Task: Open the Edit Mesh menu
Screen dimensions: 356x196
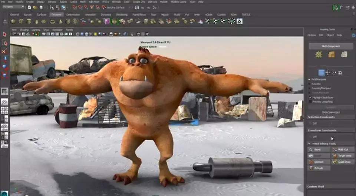Action: click(93, 2)
